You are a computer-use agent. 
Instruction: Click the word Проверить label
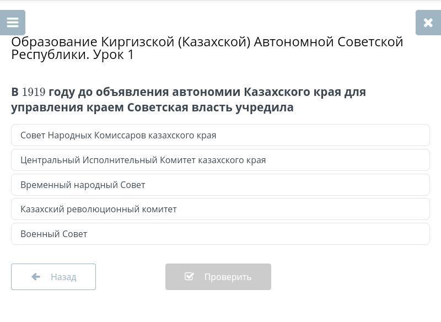[x=228, y=277]
